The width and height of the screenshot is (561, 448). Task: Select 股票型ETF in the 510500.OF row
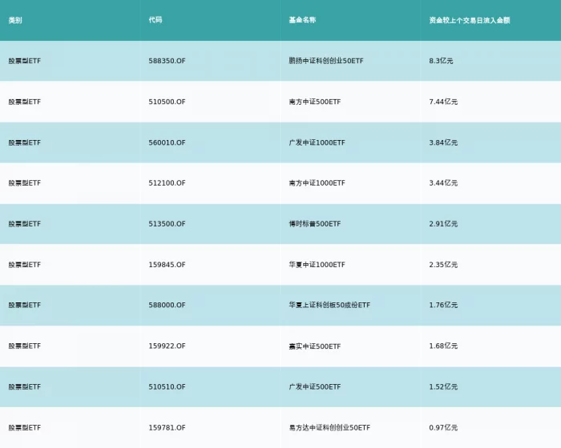coord(25,102)
